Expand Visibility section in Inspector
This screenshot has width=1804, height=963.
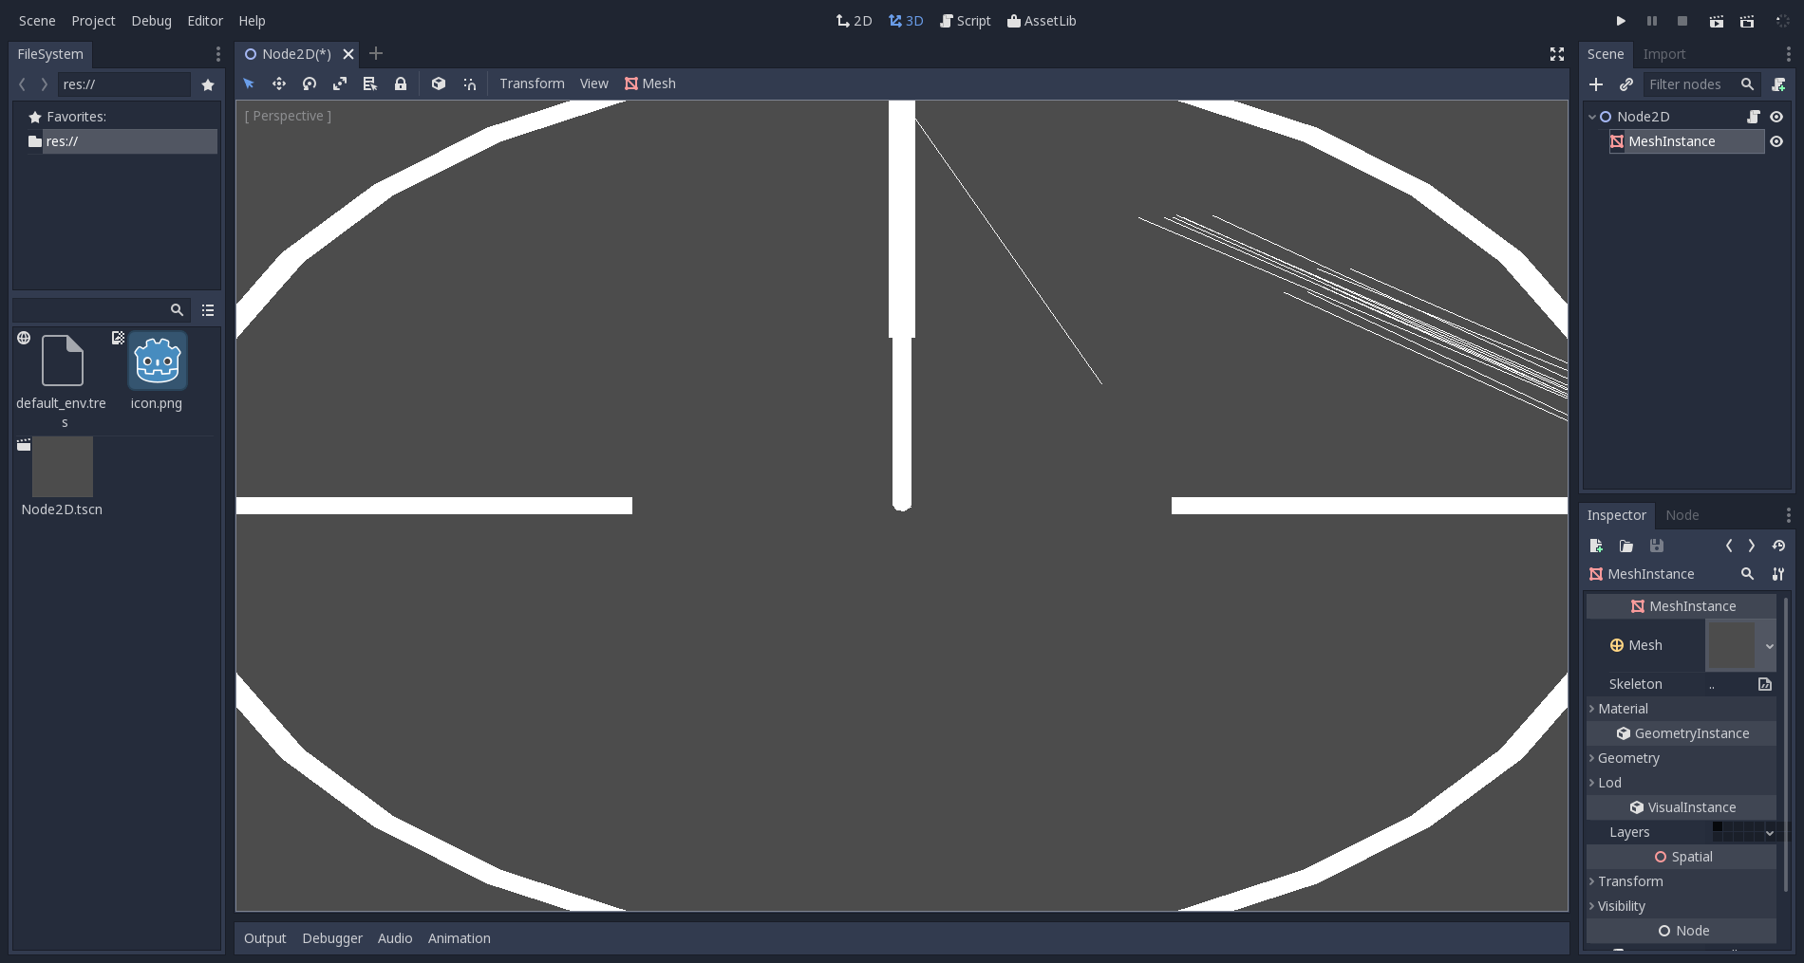pos(1682,906)
